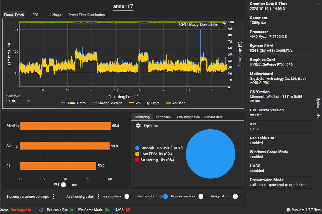Click Resizable Bar: On status entry
Screen dimensions: 322x214
pos(60,210)
